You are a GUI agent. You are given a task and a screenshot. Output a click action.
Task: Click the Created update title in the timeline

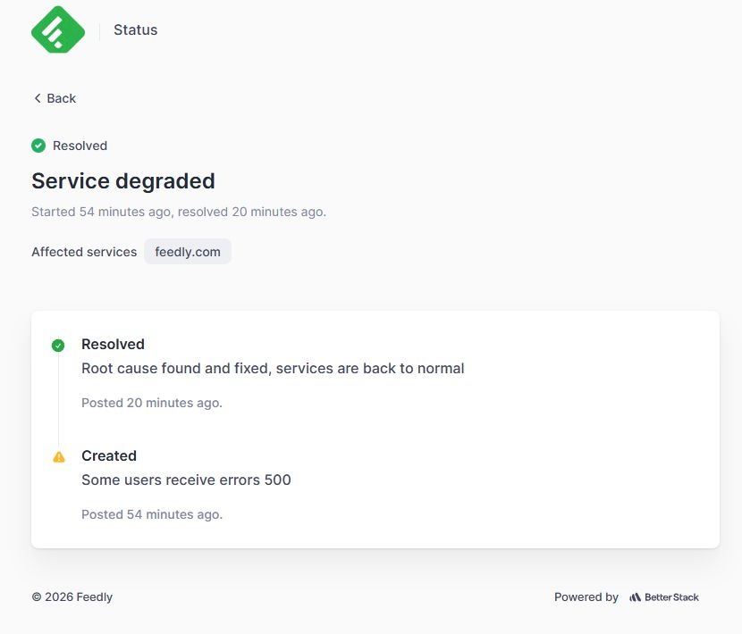[x=109, y=455]
